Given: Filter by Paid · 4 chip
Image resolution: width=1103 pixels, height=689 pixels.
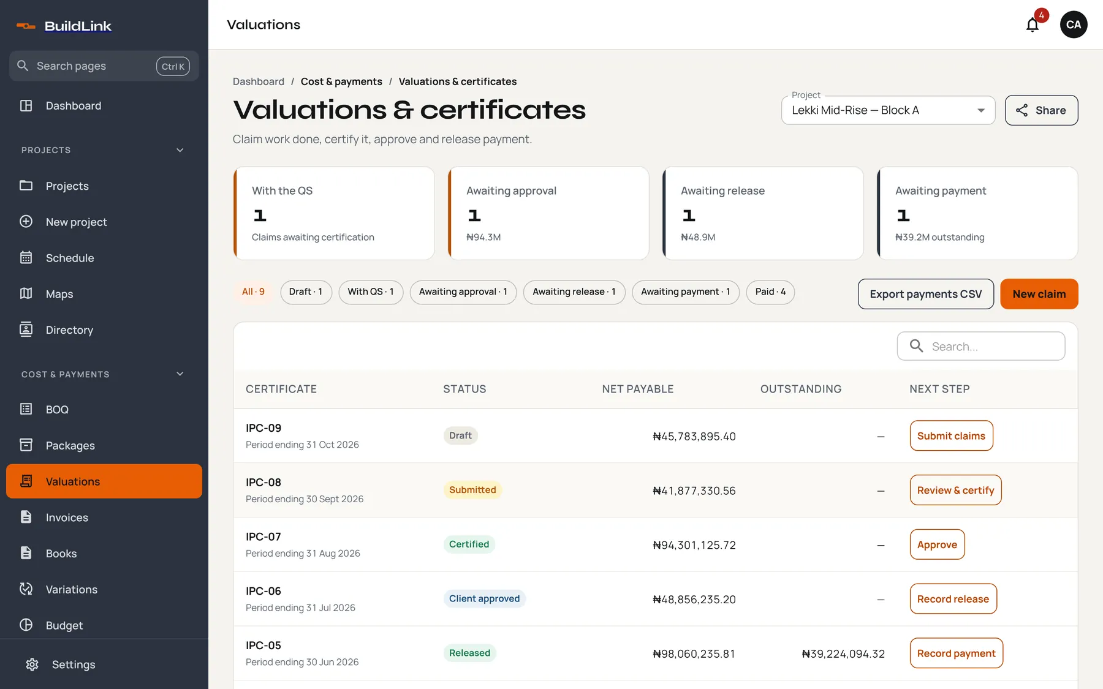Looking at the screenshot, I should tap(770, 292).
